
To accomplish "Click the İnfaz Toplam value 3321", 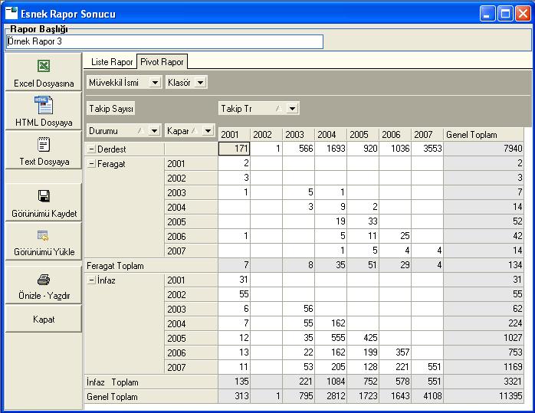I will pyautogui.click(x=484, y=382).
